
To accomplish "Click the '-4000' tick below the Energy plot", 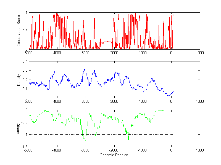I will [57, 150].
